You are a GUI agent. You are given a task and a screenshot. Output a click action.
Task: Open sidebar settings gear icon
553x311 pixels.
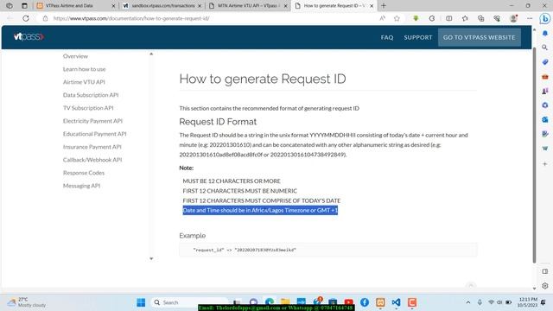pyautogui.click(x=545, y=286)
